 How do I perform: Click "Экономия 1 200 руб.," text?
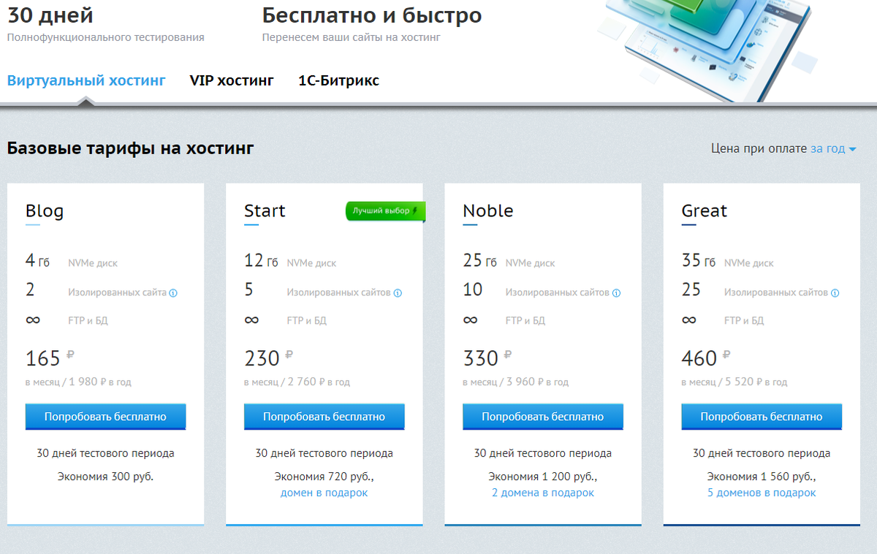(x=542, y=477)
